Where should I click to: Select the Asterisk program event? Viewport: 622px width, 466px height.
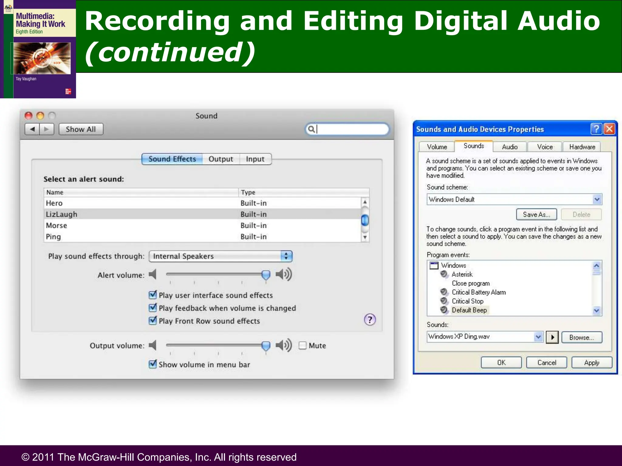tap(462, 274)
